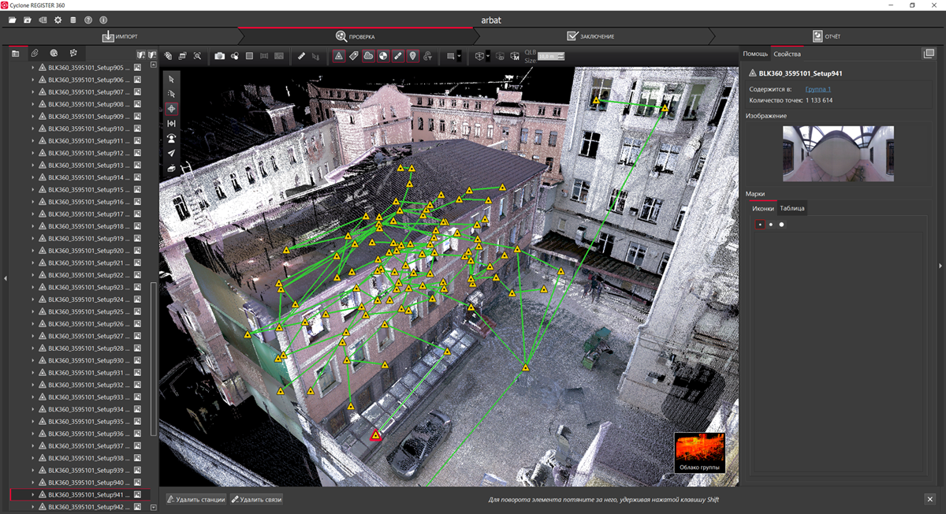Click the fit-to-view magnifier icon
This screenshot has height=514, width=946.
pyautogui.click(x=197, y=56)
